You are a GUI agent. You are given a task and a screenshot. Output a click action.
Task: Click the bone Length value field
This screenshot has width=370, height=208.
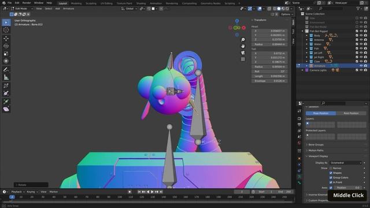(269, 76)
